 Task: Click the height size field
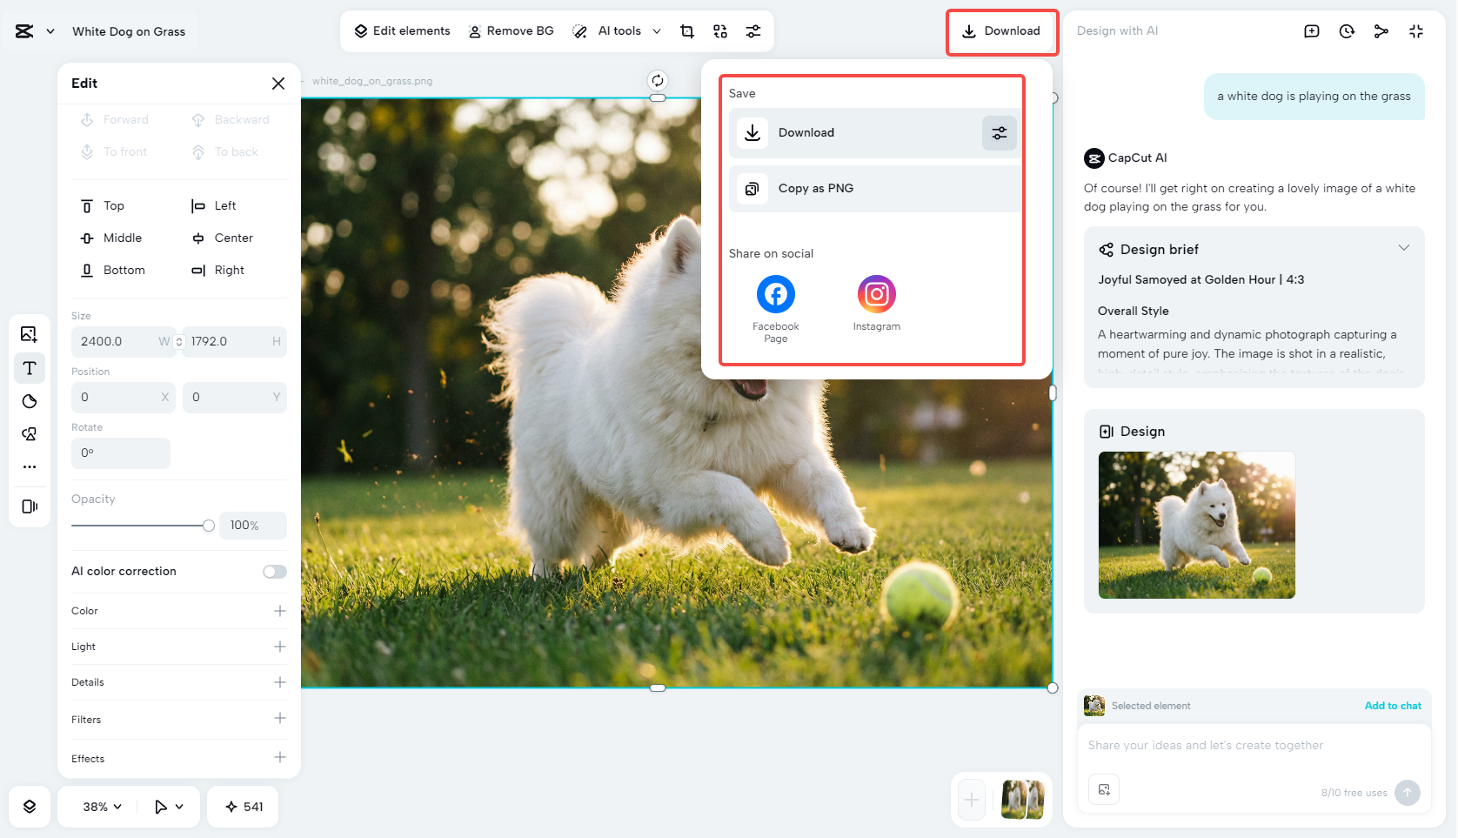[x=235, y=342]
